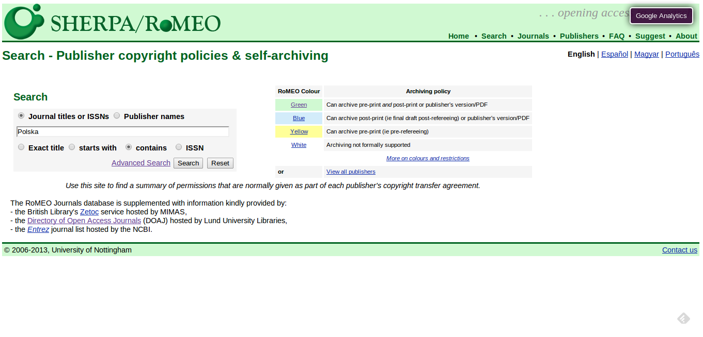The width and height of the screenshot is (703, 337).
Task: Open the White RoMEO colour link
Action: click(299, 145)
